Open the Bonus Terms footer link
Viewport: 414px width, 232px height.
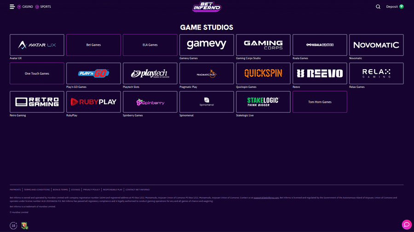click(x=60, y=190)
